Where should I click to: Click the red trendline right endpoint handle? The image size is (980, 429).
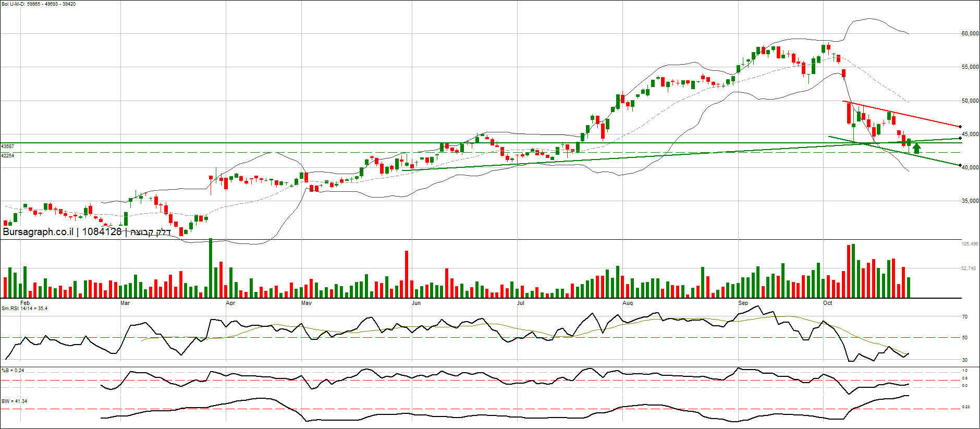tap(960, 127)
